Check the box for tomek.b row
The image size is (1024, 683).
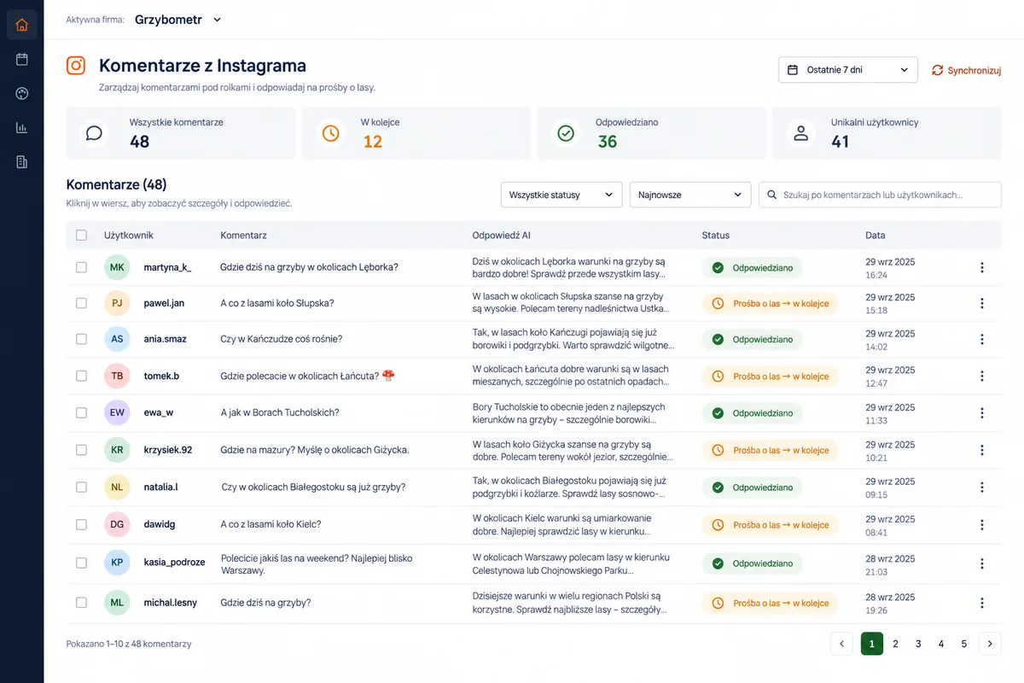coord(81,376)
